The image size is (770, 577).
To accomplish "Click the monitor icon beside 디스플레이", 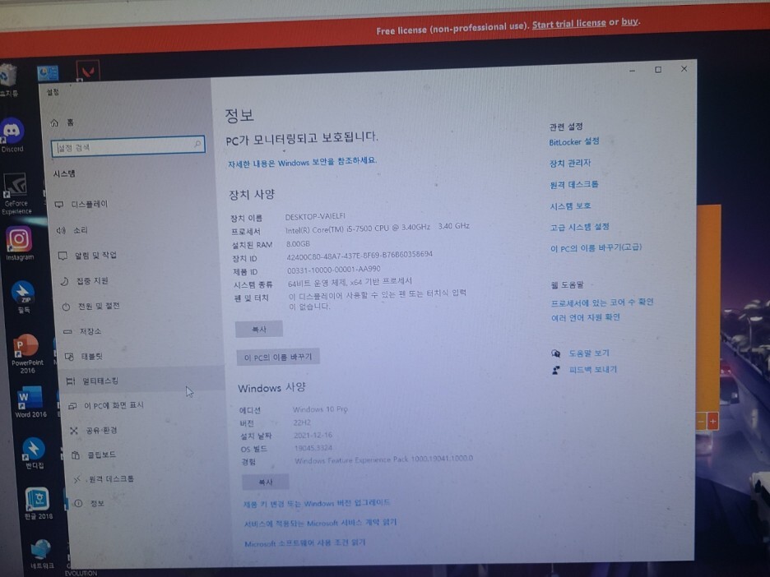I will point(59,204).
